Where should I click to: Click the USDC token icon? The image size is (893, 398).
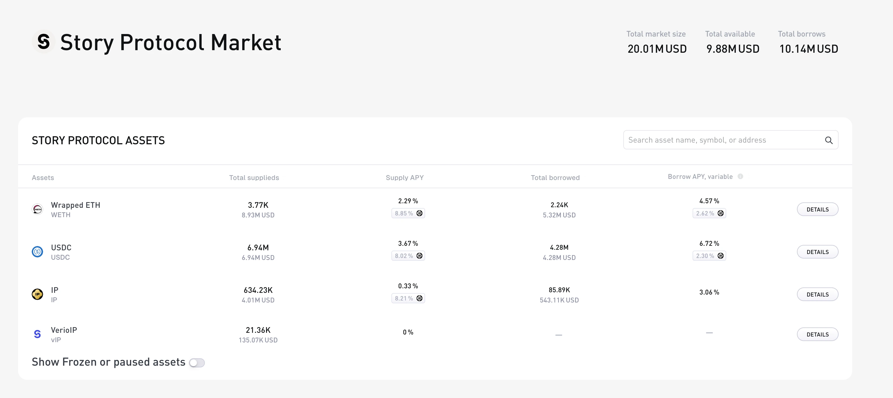37,251
